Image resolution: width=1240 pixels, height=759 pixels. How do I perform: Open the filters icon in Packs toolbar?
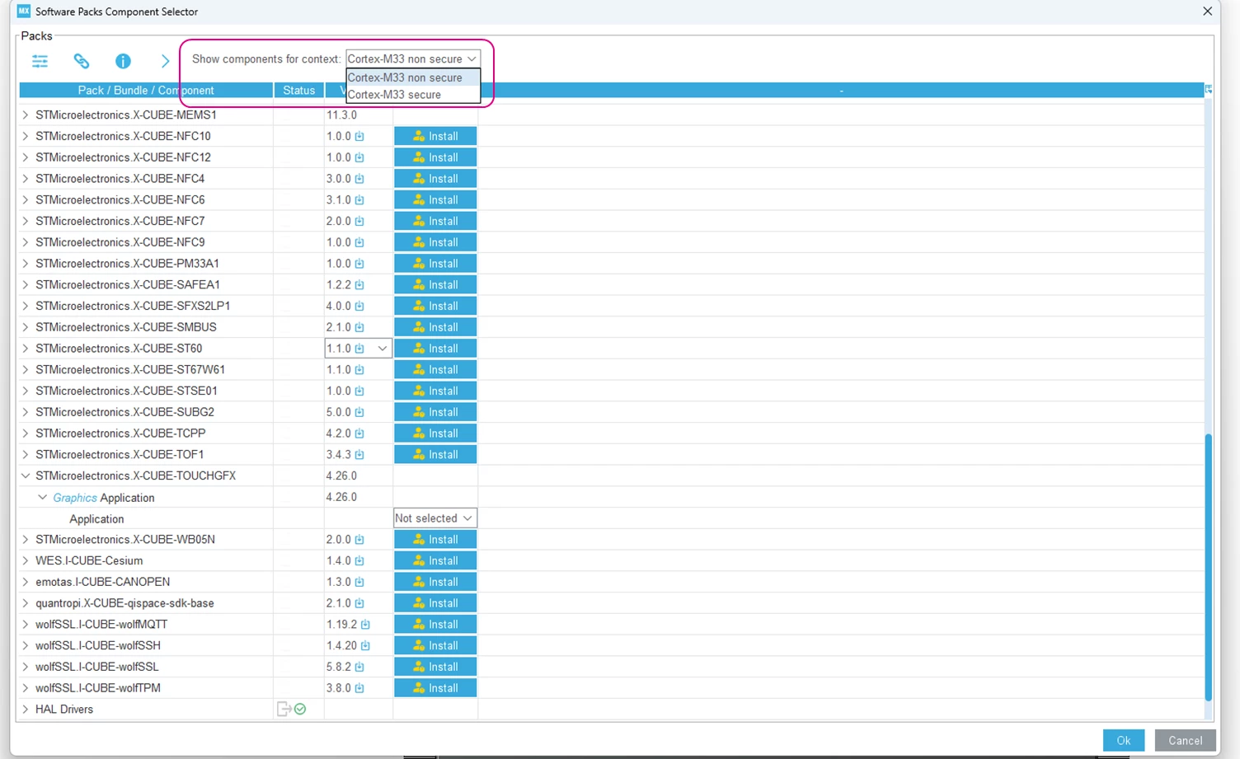(x=40, y=61)
